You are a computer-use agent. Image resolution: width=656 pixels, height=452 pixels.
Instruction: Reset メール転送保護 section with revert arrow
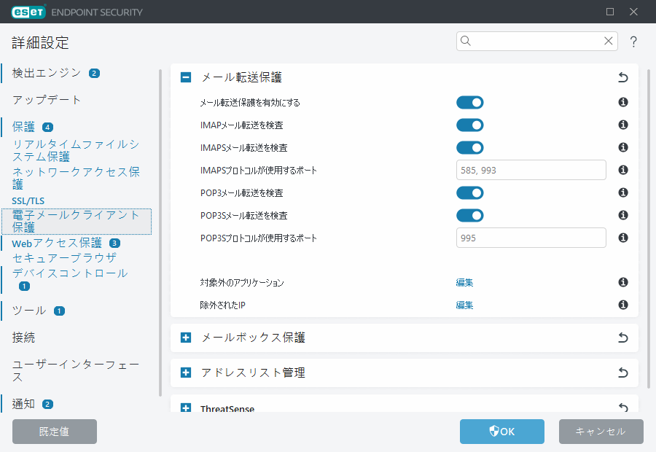622,77
